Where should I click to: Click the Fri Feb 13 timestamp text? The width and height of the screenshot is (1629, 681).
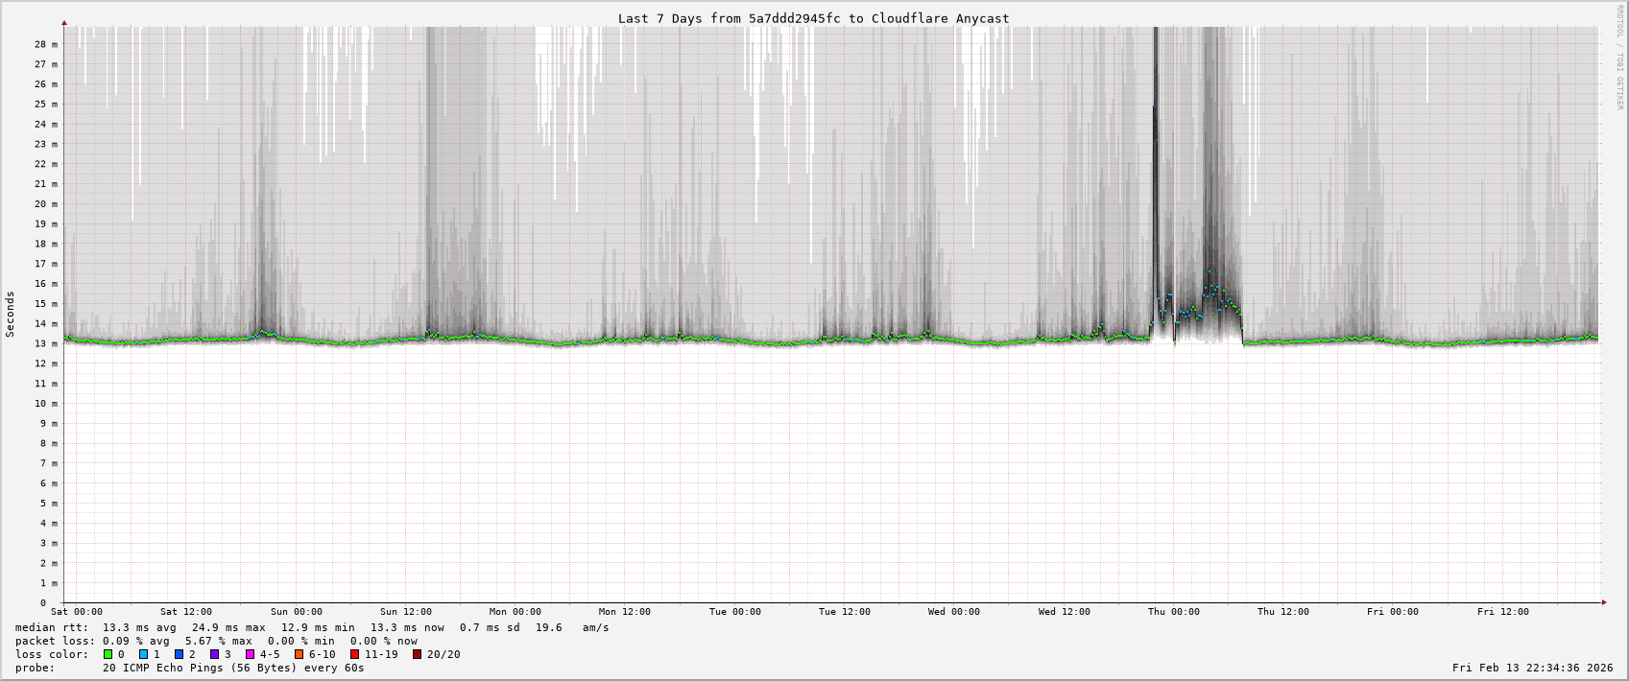coord(1532,668)
